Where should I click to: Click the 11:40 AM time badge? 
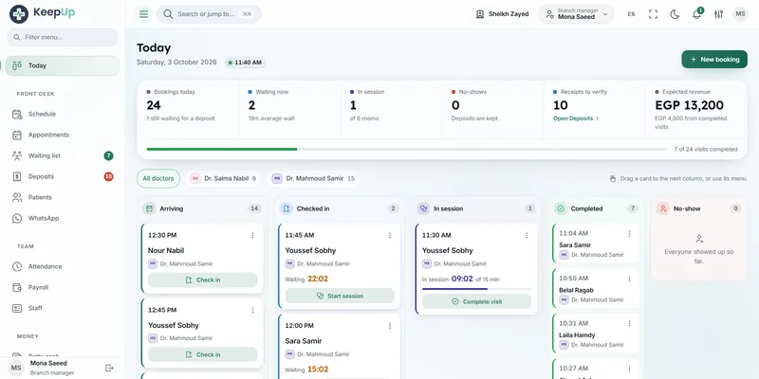click(245, 63)
